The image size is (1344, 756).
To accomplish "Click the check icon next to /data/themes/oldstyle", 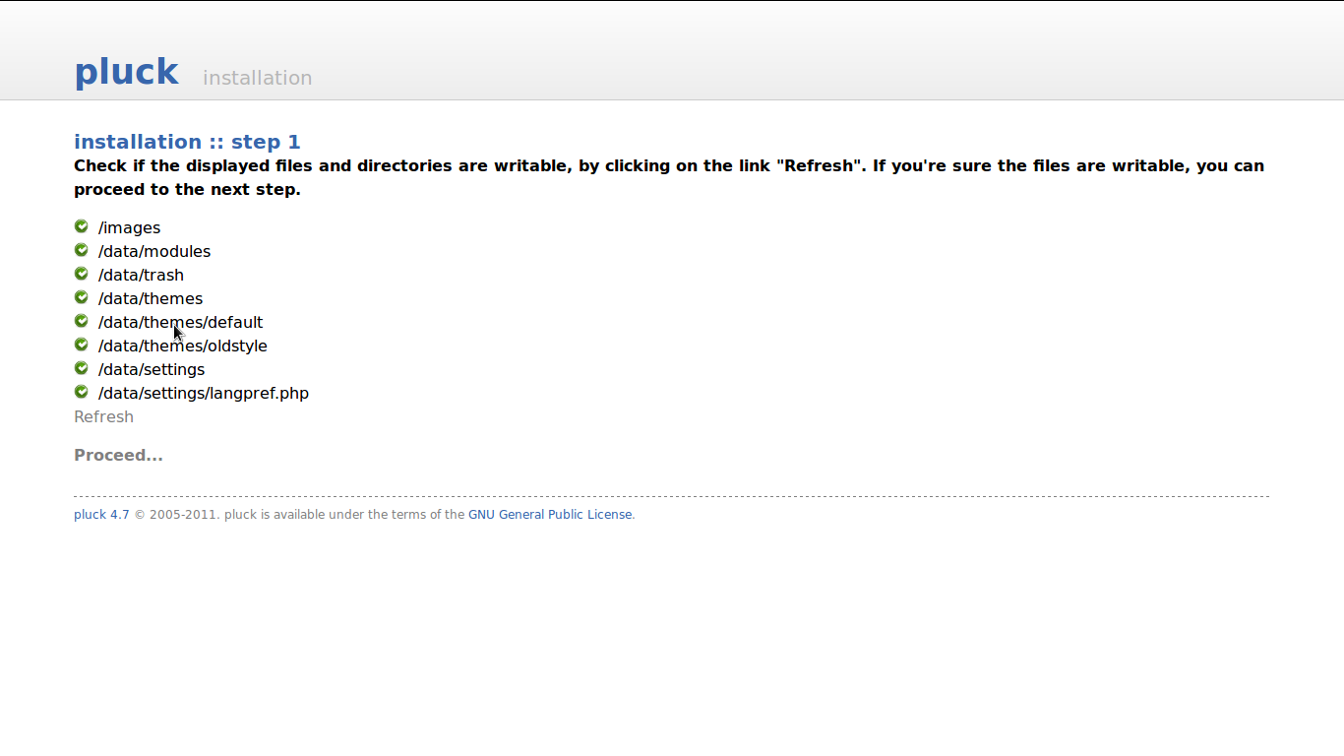I will 82,345.
